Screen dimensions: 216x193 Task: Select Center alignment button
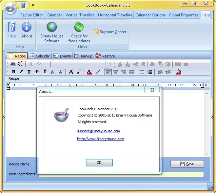[x=116, y=72]
